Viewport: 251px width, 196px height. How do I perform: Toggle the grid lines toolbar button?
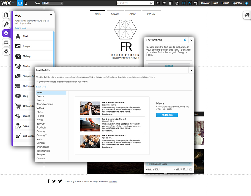pos(184,3)
